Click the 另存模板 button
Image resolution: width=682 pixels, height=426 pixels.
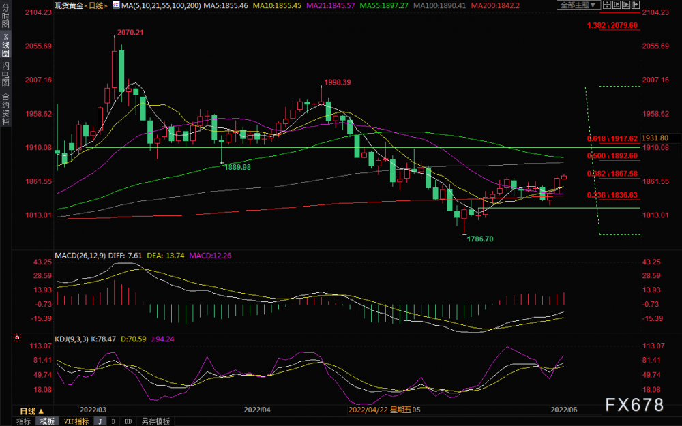(x=155, y=421)
